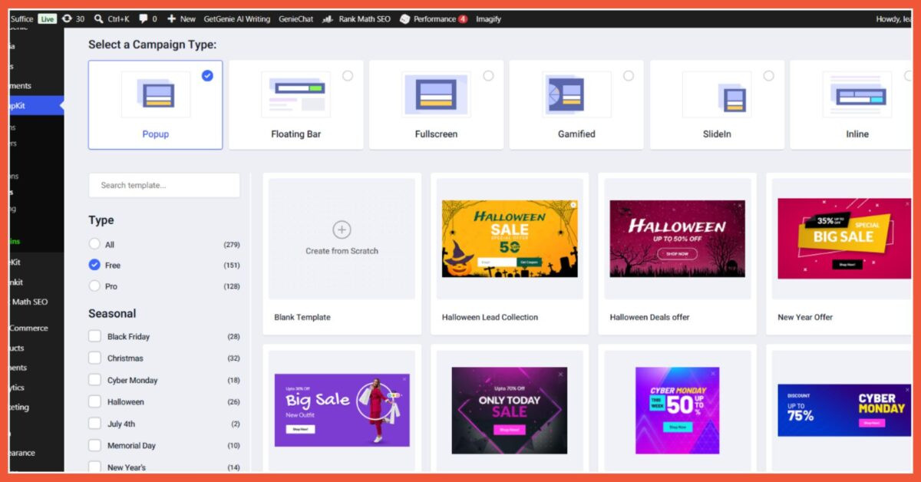The image size is (921, 482).
Task: Click the plus New icon in admin bar
Action: 171,18
